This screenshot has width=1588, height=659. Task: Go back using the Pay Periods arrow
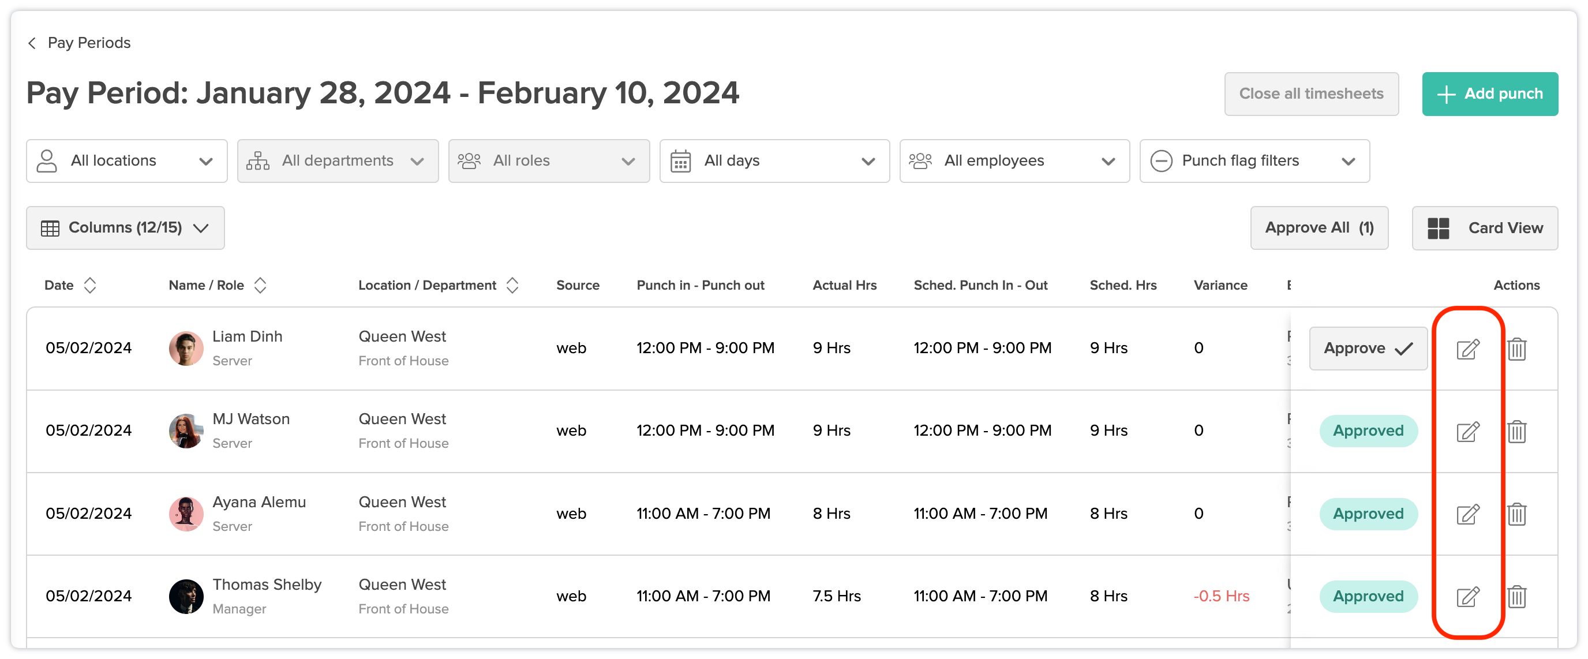[x=32, y=43]
